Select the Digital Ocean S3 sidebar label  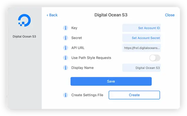click(24, 37)
